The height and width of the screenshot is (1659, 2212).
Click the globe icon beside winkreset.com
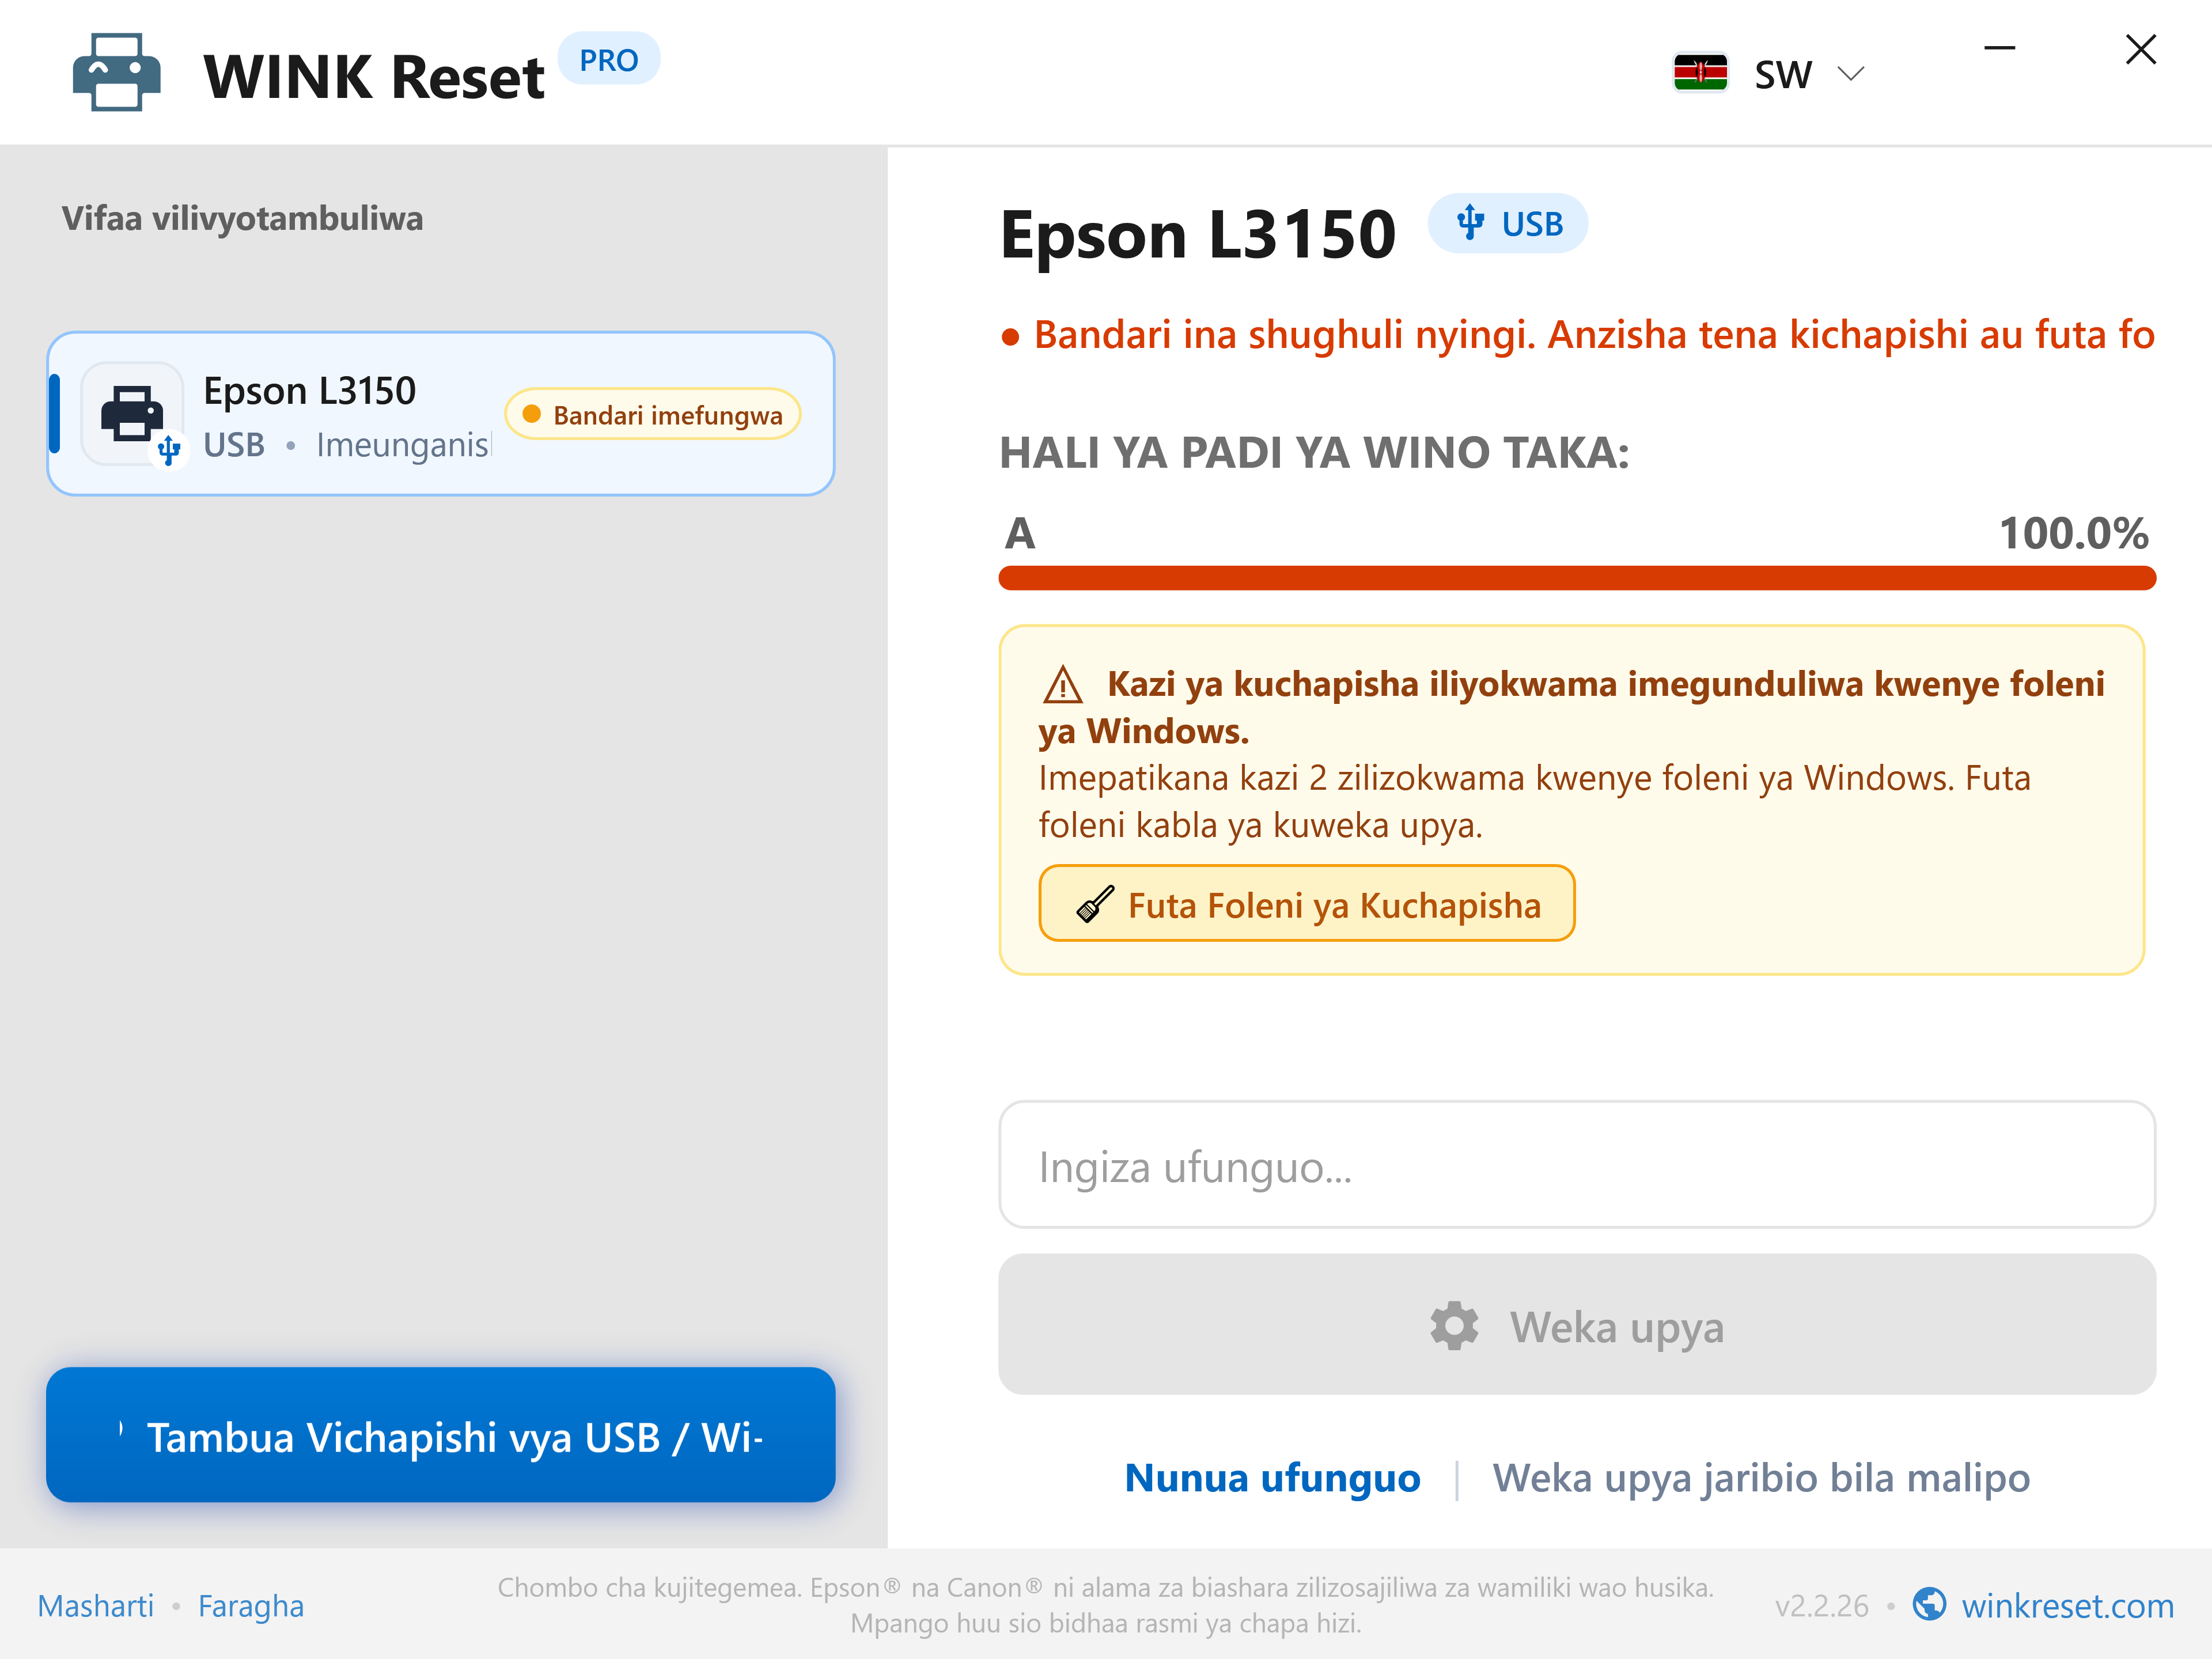coord(1929,1604)
